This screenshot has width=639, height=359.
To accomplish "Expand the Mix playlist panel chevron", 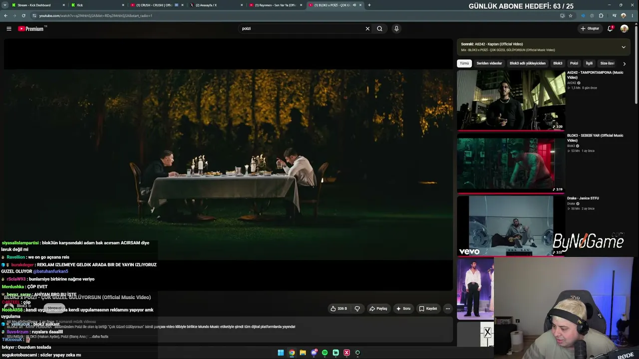I will [624, 47].
